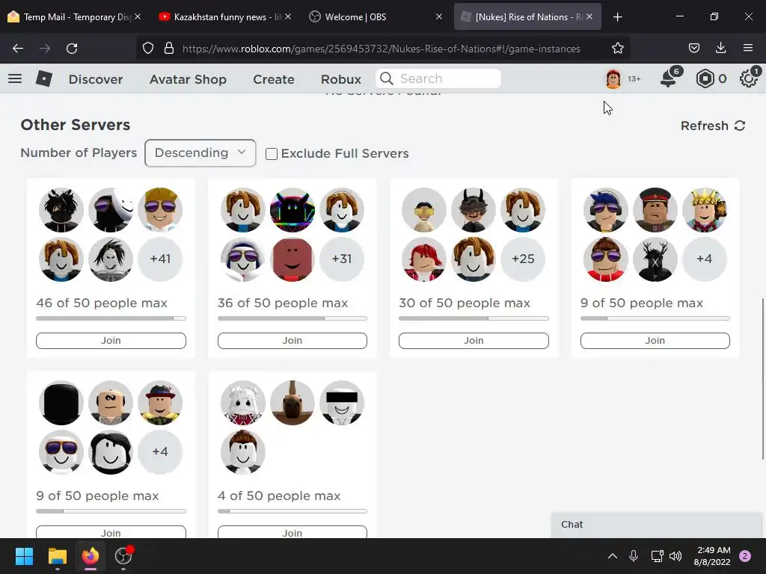Viewport: 766px width, 574px height.
Task: Click the page vertical scrollbar
Action: (x=762, y=378)
